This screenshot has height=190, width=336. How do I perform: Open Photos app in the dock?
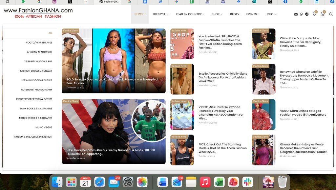tap(142, 182)
